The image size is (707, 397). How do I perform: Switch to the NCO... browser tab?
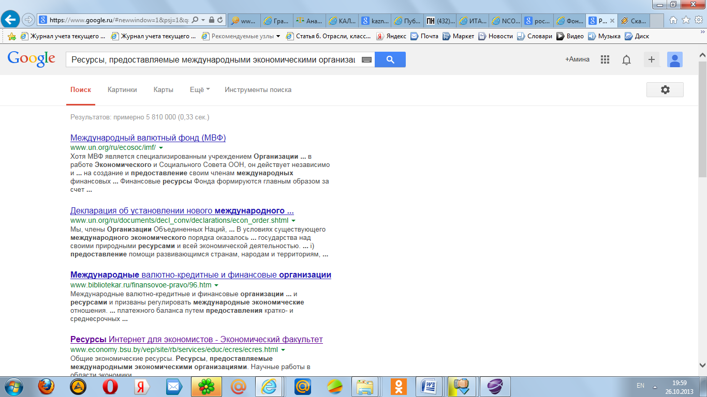(504, 21)
